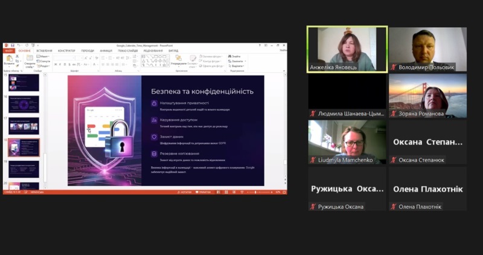Open the Ефекти для фігур dropdown

[x=212, y=66]
